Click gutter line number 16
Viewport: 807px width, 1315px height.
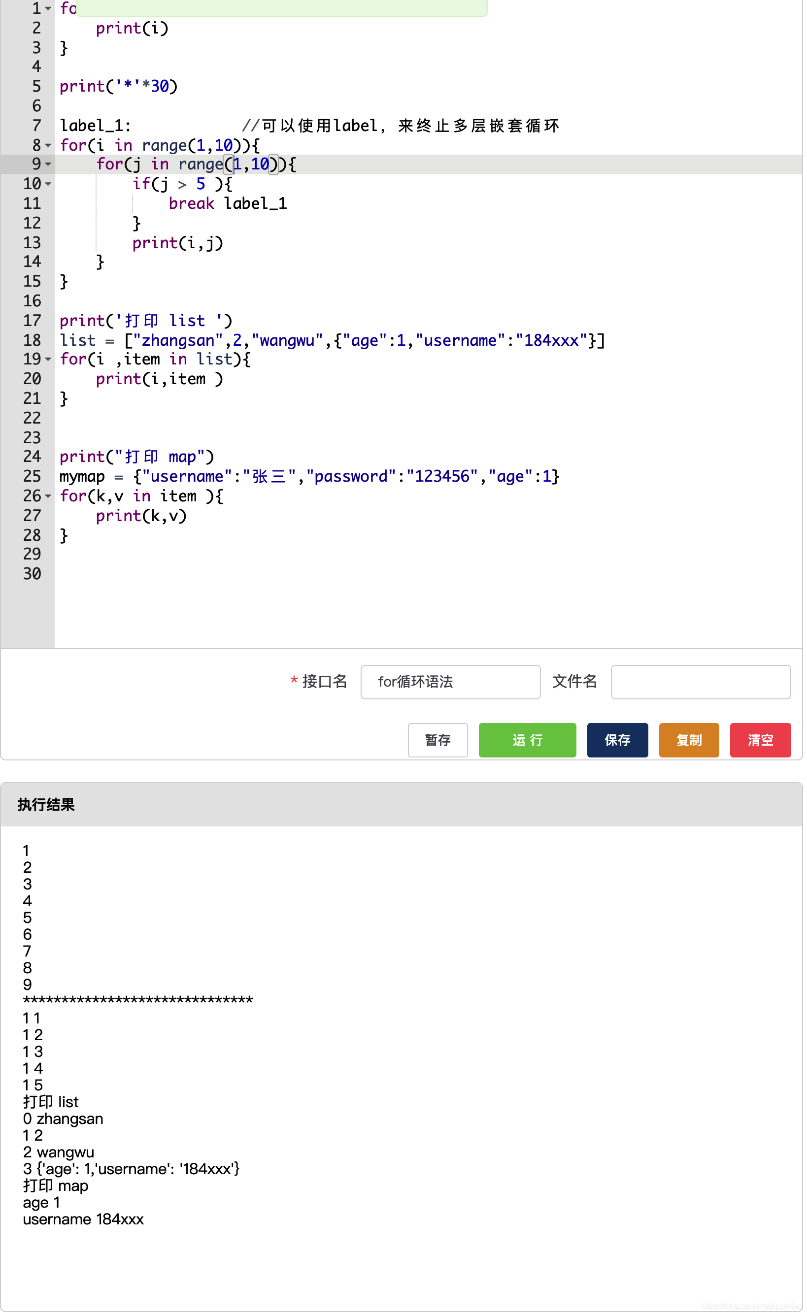[x=32, y=301]
